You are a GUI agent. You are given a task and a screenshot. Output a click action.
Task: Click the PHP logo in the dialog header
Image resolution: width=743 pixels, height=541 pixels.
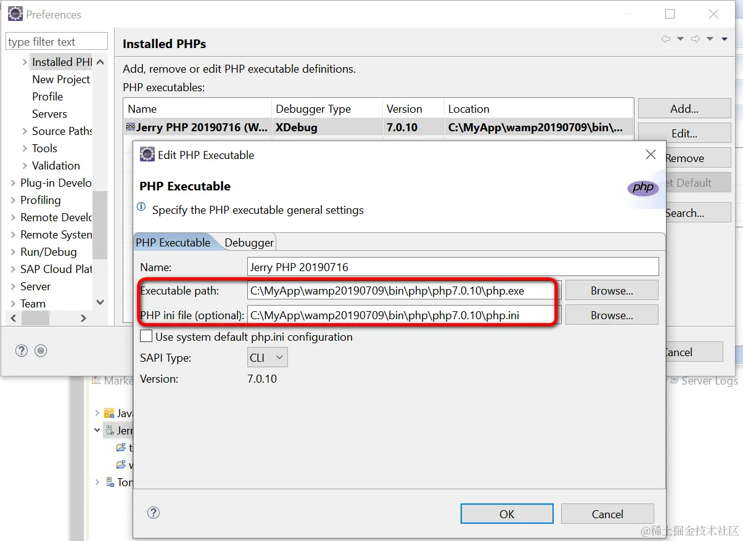coord(643,188)
